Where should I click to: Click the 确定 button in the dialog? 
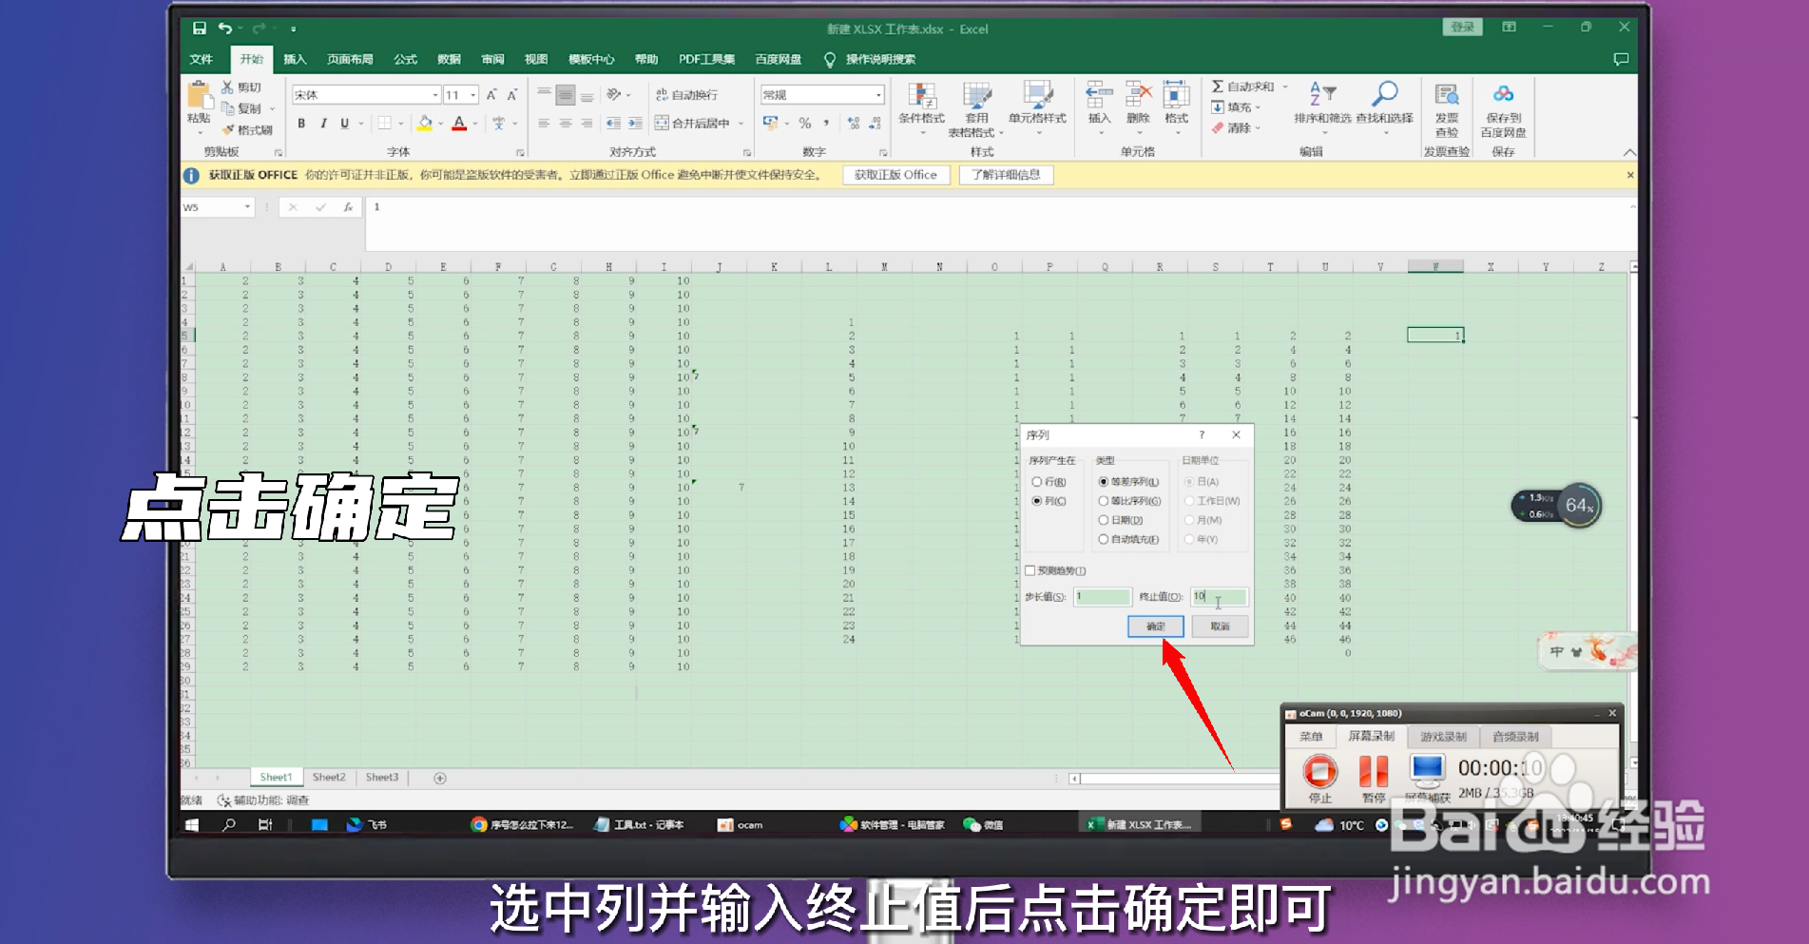1154,626
